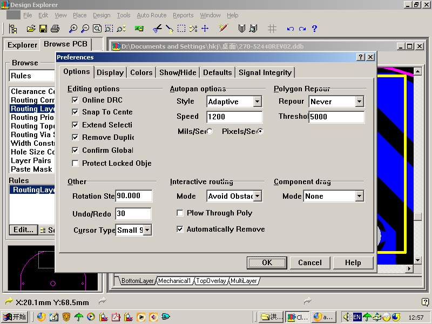Click the blue question mark help icon

314,29
